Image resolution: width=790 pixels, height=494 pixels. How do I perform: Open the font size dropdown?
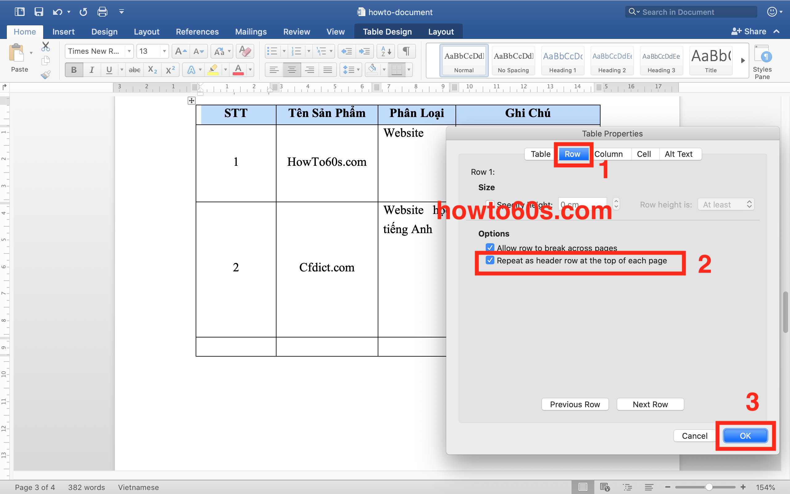tap(164, 51)
